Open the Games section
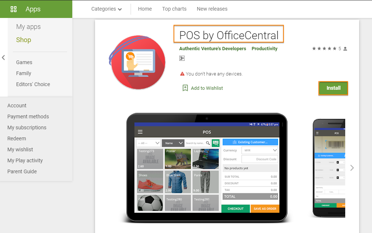The image size is (372, 233). point(24,62)
